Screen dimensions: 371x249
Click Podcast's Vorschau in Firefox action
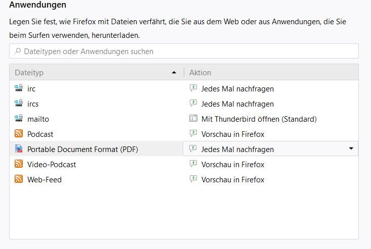point(232,134)
